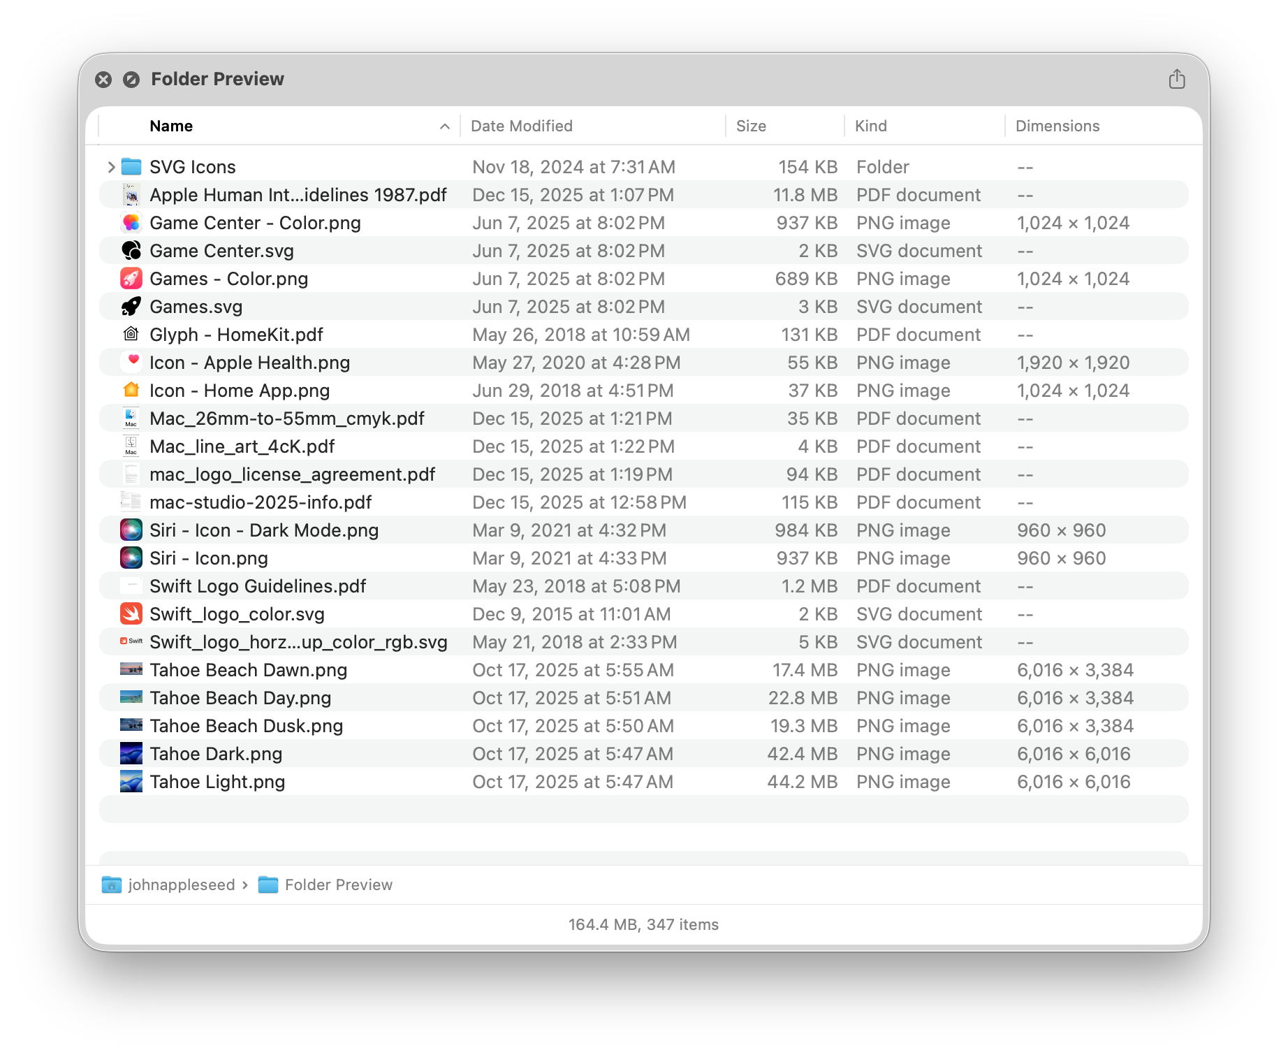Click the Games - Color.png rocket icon

coord(131,279)
